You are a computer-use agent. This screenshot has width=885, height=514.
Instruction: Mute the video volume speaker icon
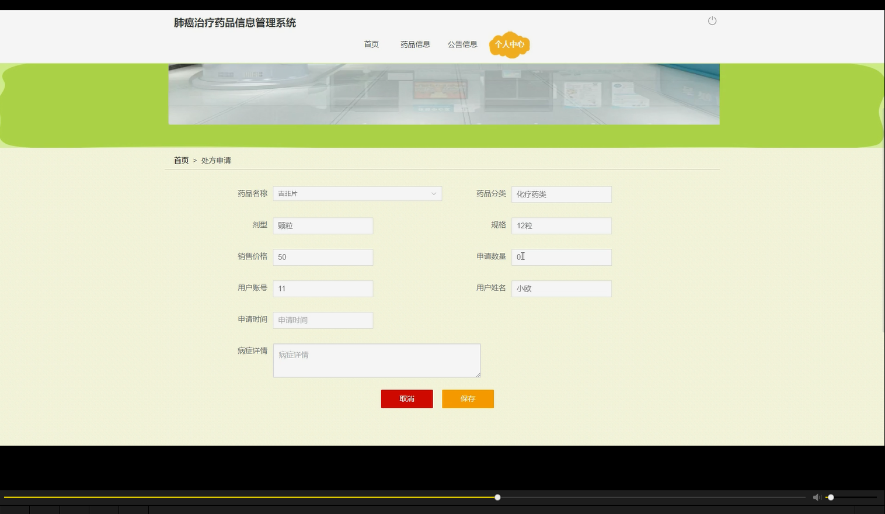pos(817,497)
